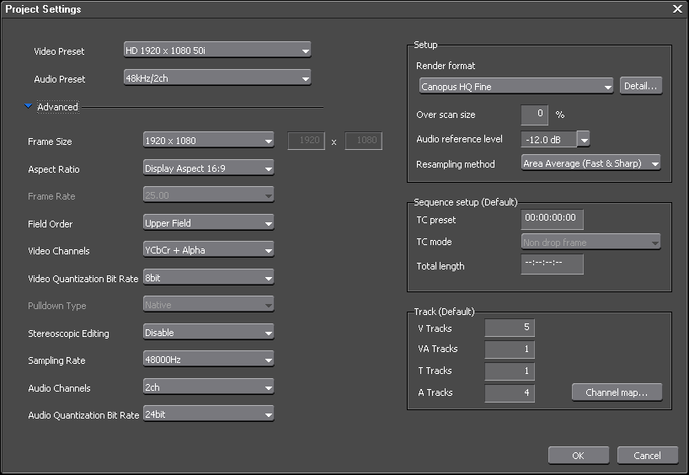The image size is (689, 475).
Task: Open the Frame Size dropdown
Action: (208, 141)
